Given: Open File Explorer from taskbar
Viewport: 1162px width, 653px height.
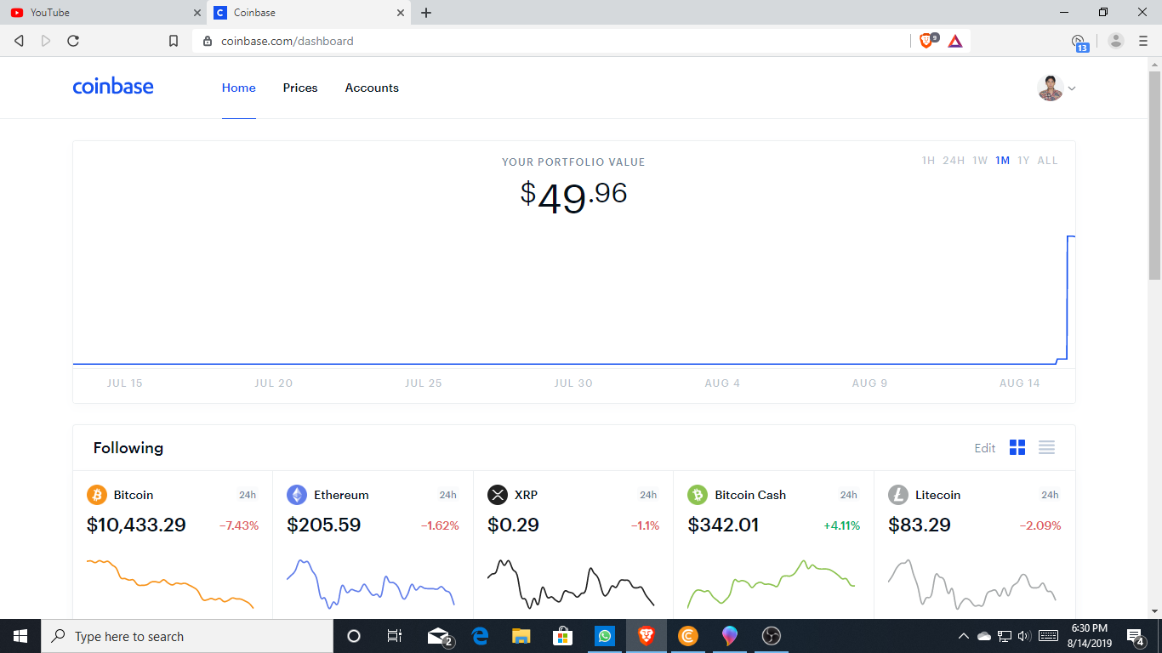Looking at the screenshot, I should tap(521, 636).
